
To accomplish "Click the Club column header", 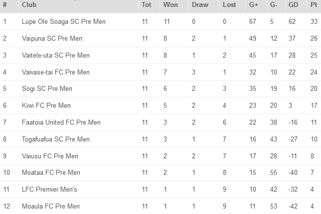I will pyautogui.click(x=29, y=5).
